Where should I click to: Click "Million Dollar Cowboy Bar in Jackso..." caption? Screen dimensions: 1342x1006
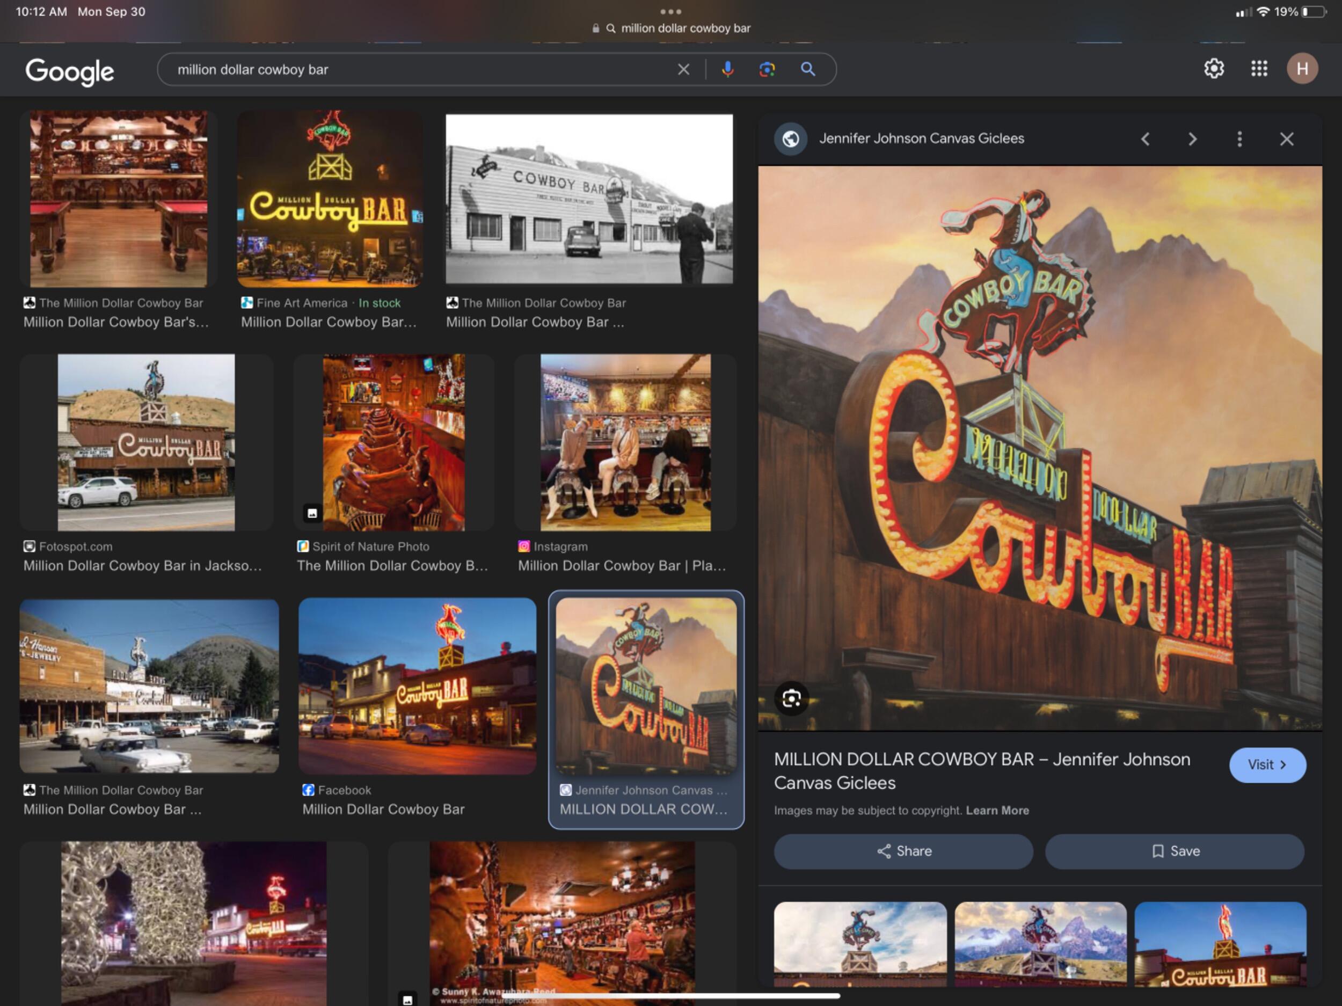(143, 565)
